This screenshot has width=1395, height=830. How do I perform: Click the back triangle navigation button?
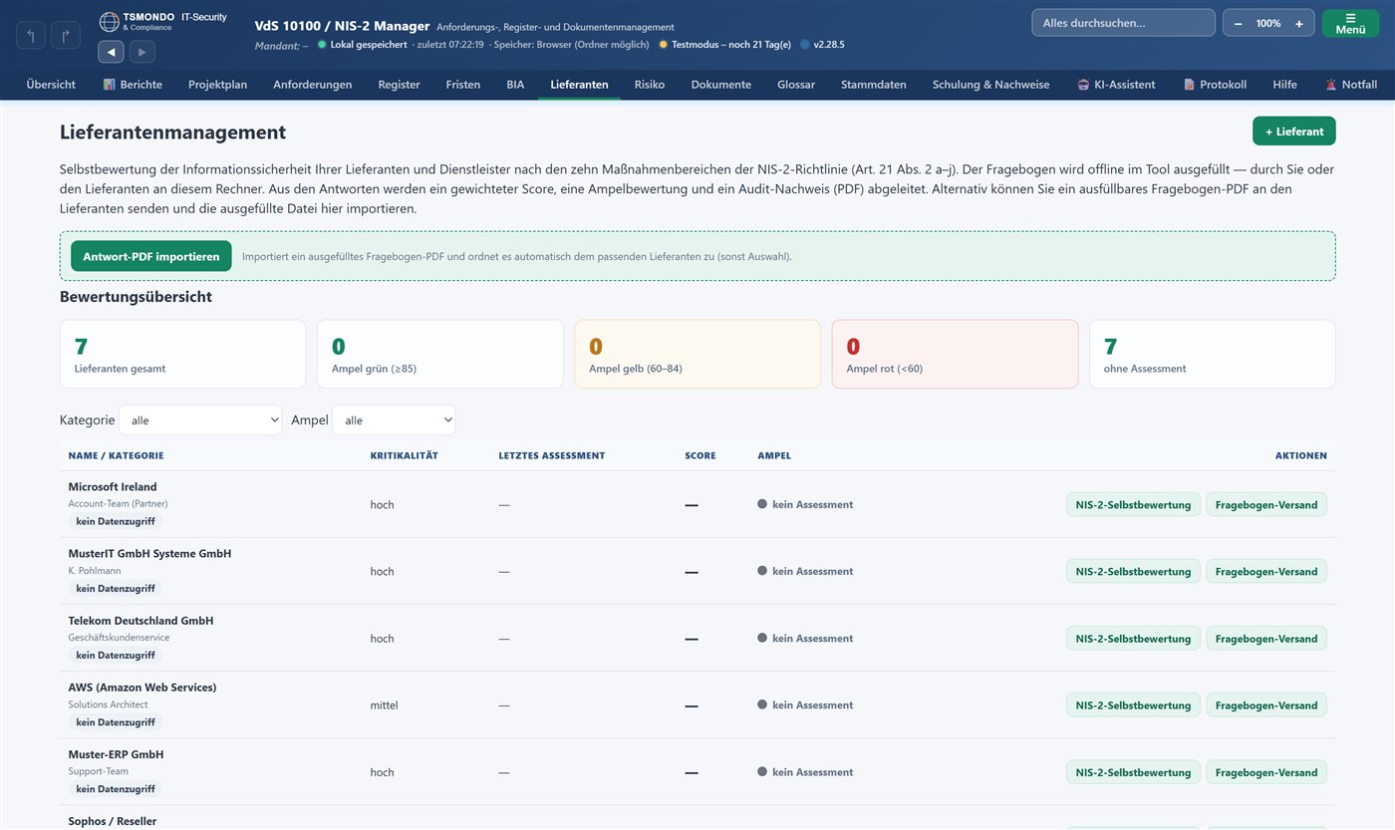click(111, 52)
